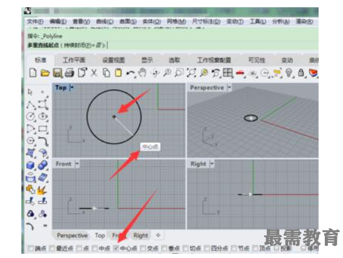
Task: Enable the 投影 object snap checkbox
Action: [276, 248]
